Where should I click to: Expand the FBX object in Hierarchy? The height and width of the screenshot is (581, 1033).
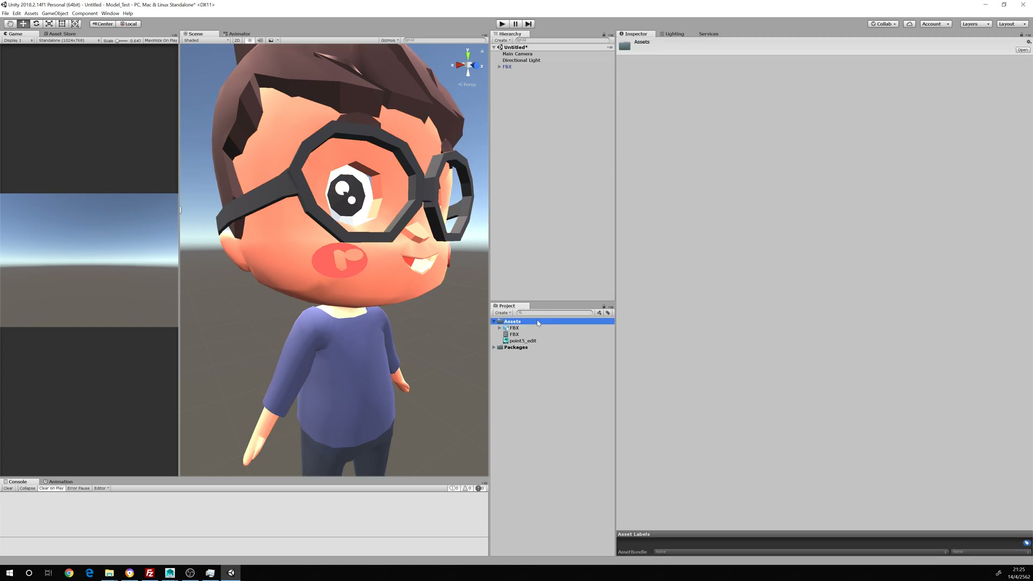coord(499,67)
